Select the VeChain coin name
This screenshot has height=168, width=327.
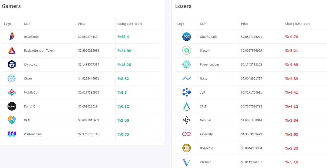pyautogui.click(x=205, y=162)
